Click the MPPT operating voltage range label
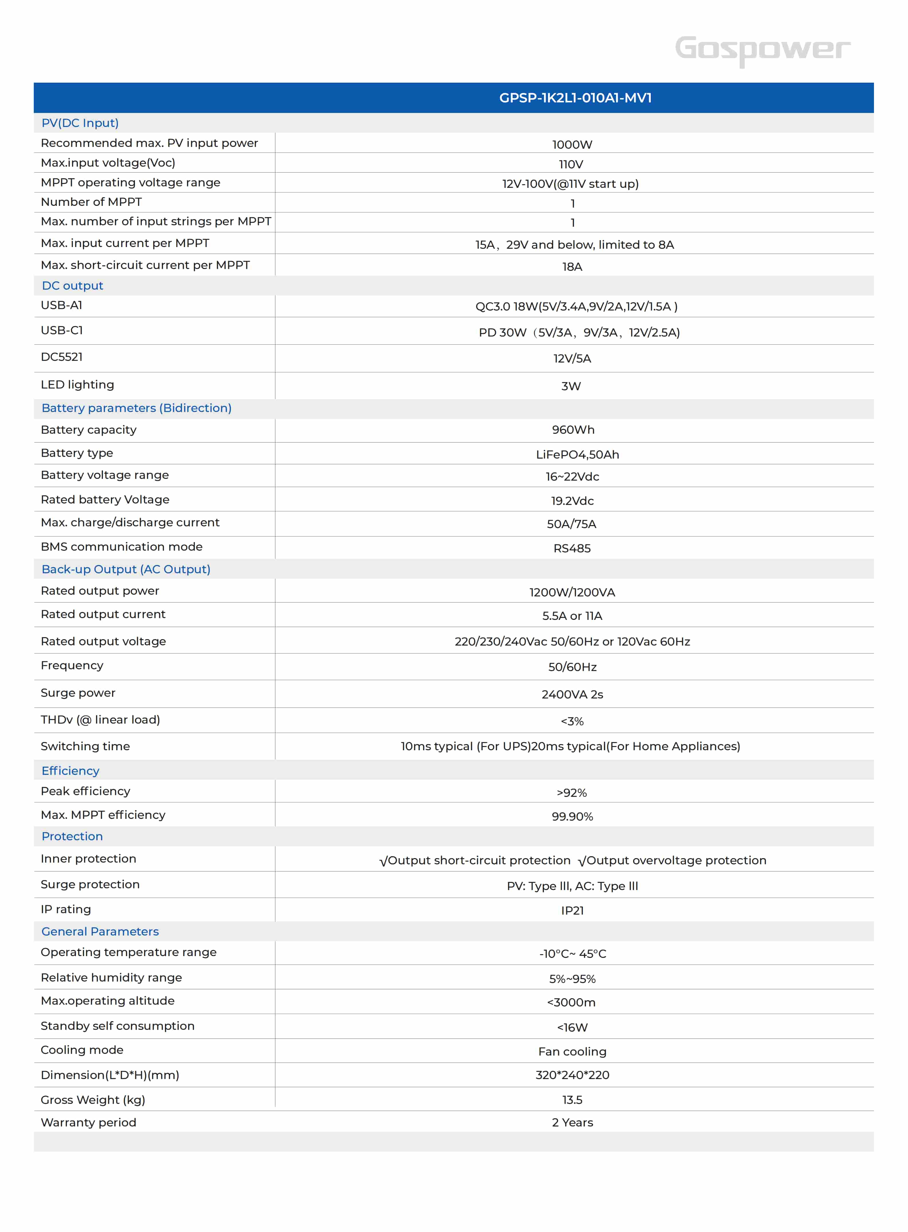This screenshot has width=908, height=1232. 130,182
